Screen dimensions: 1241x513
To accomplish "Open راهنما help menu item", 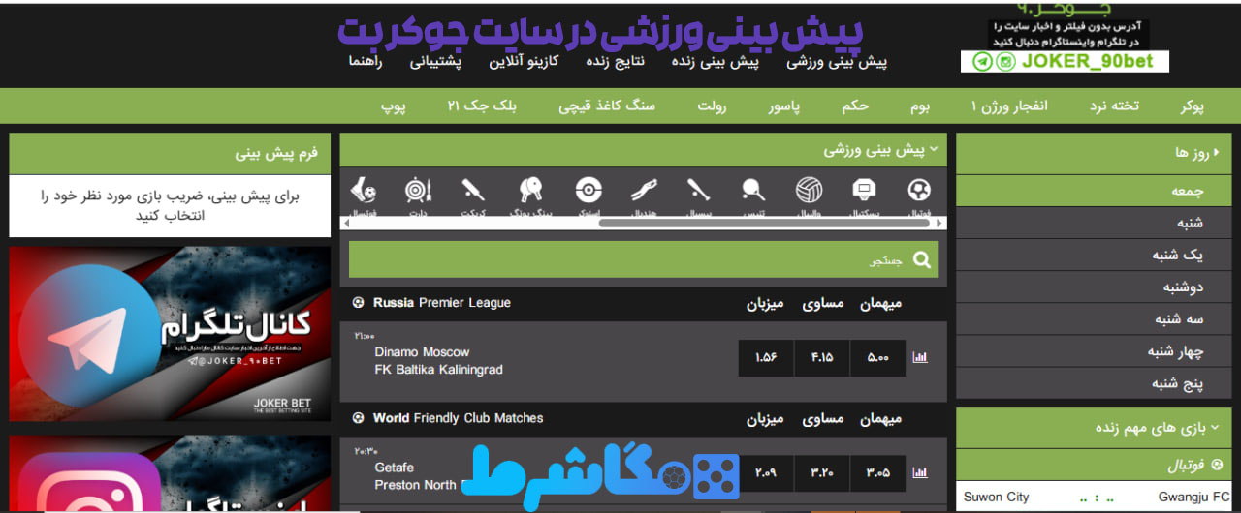I will 366,62.
